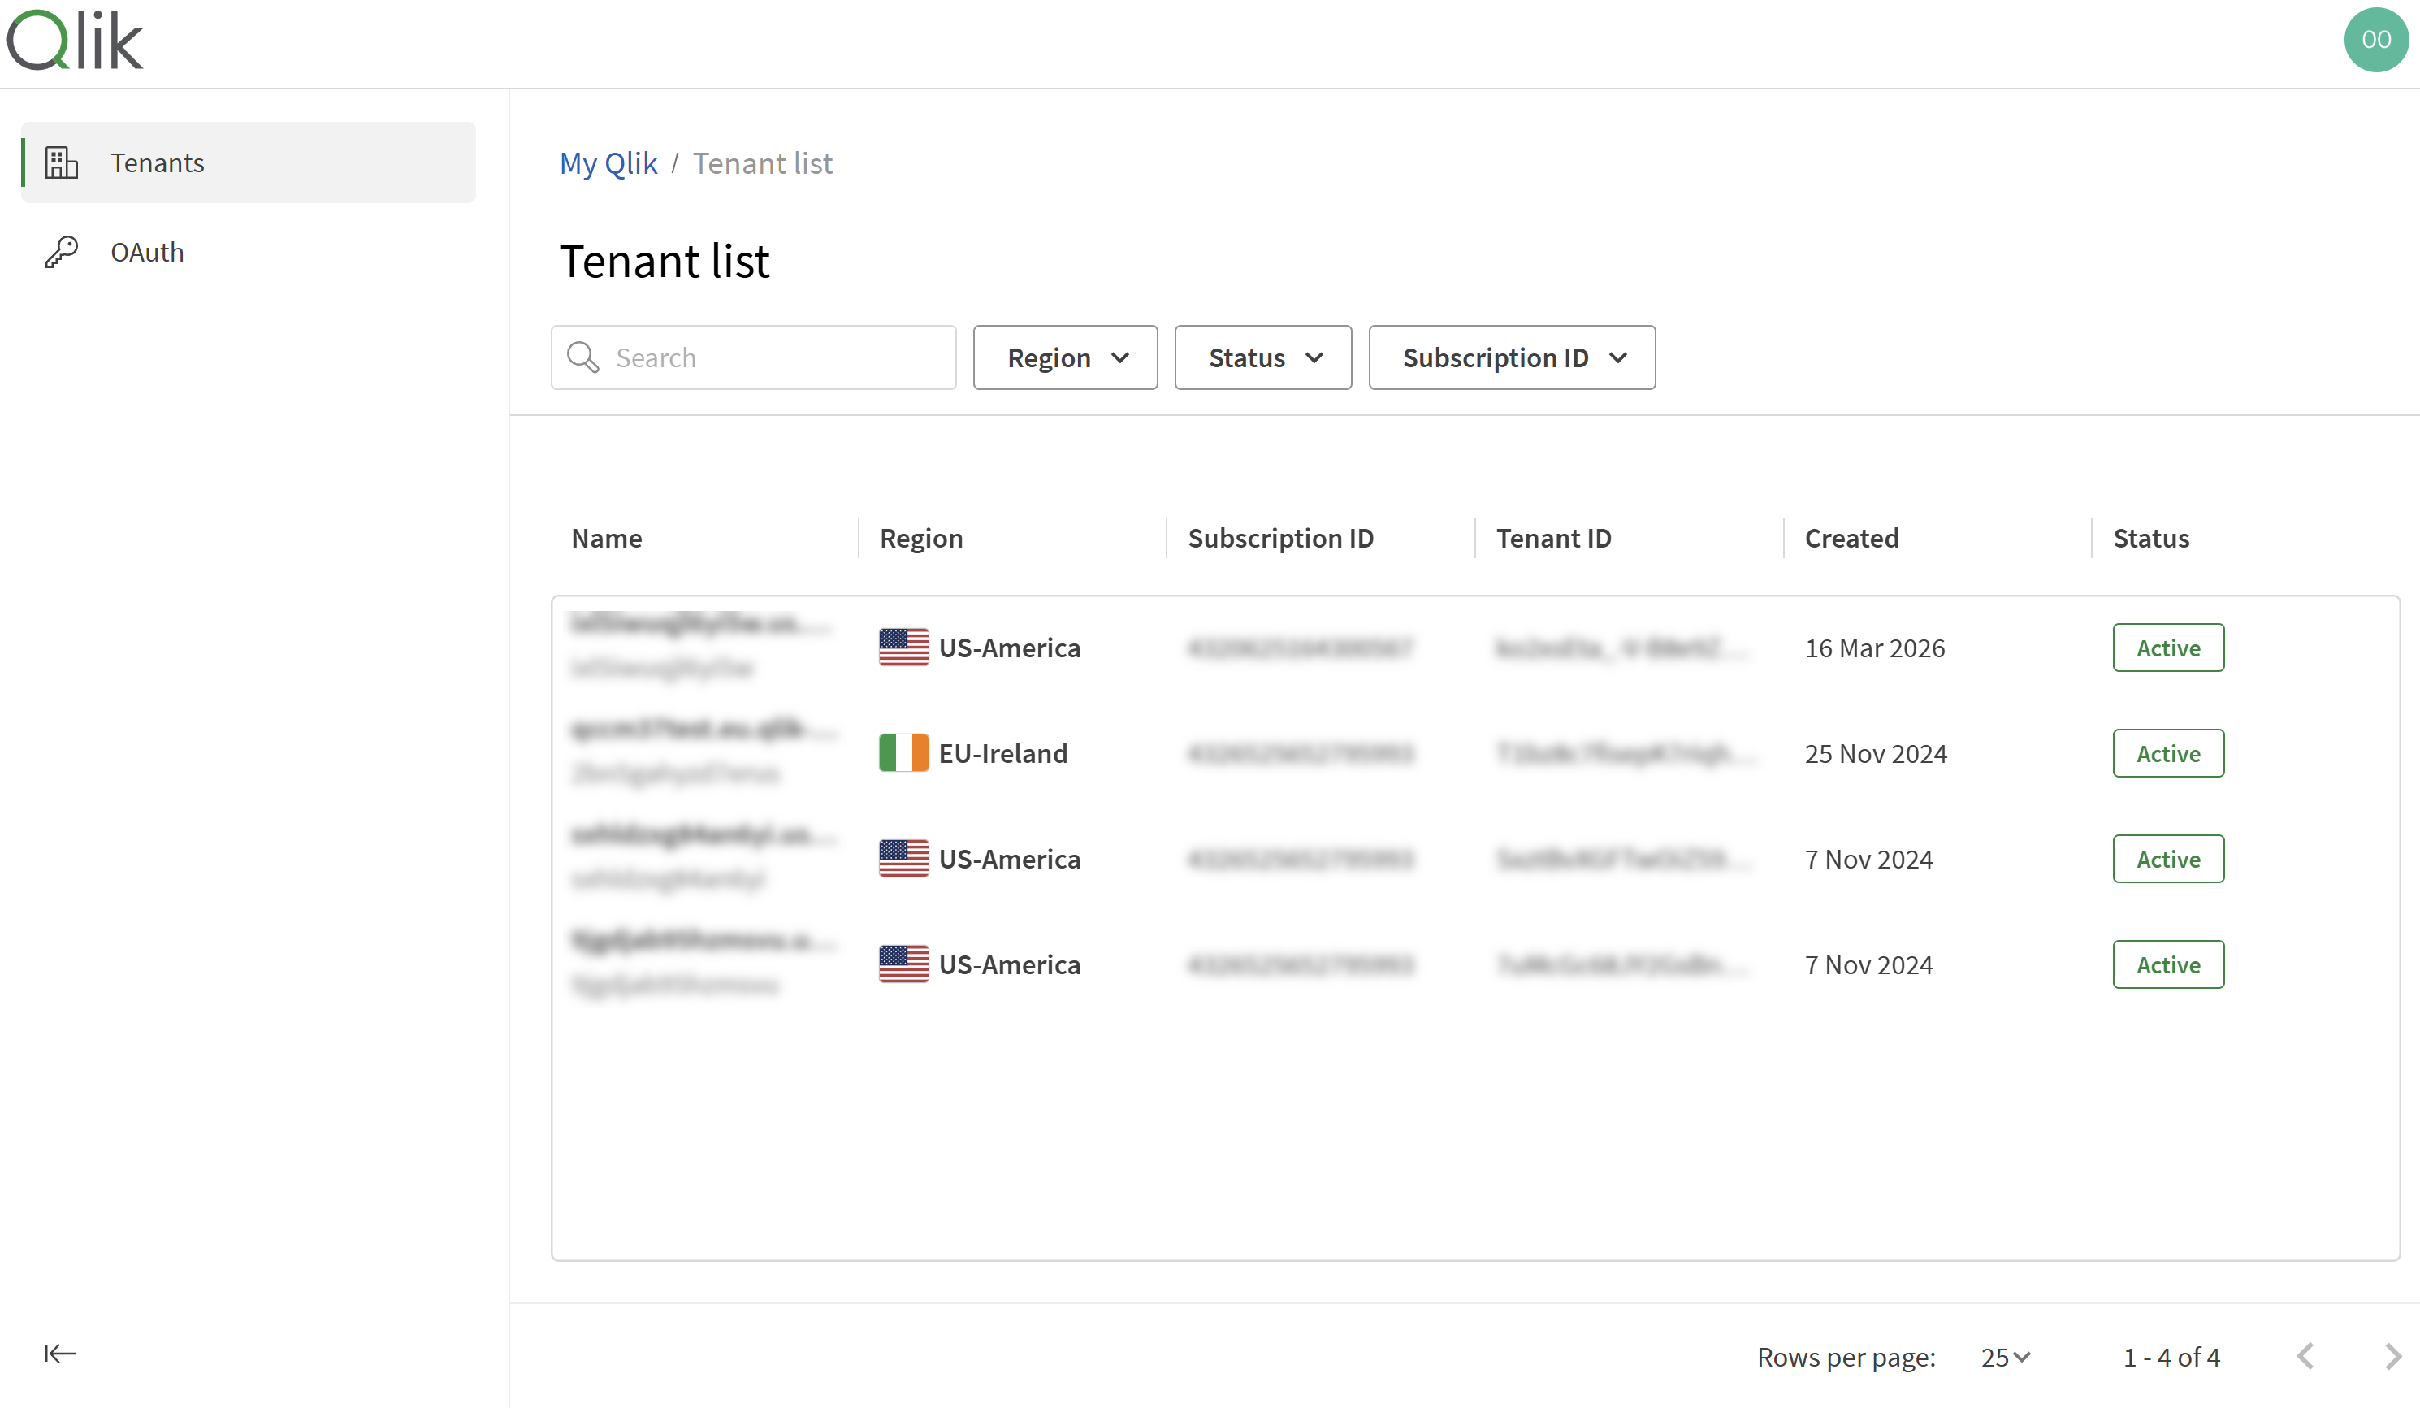Viewport: 2420px width, 1408px height.
Task: Click the Qlik logo
Action: (x=75, y=38)
